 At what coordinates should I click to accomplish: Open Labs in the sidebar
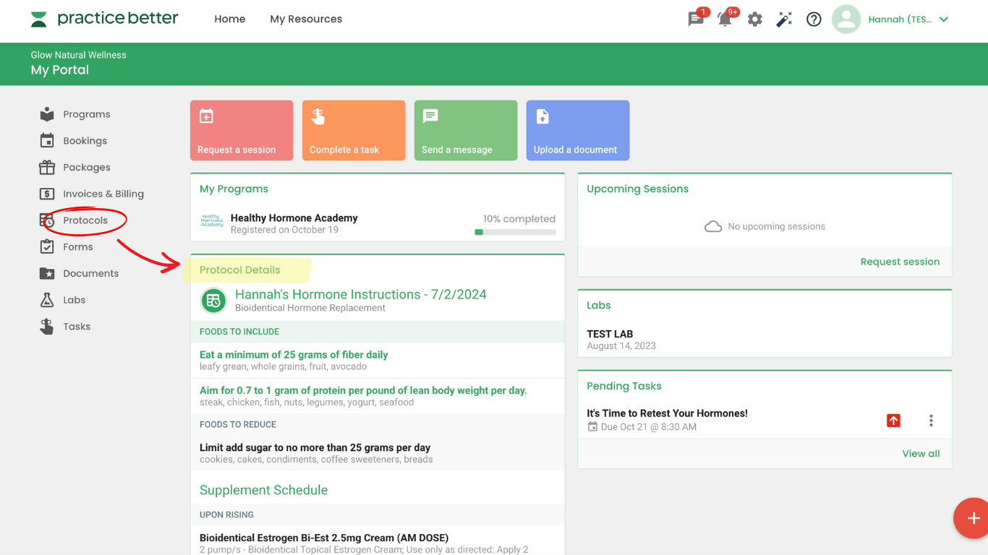(74, 300)
